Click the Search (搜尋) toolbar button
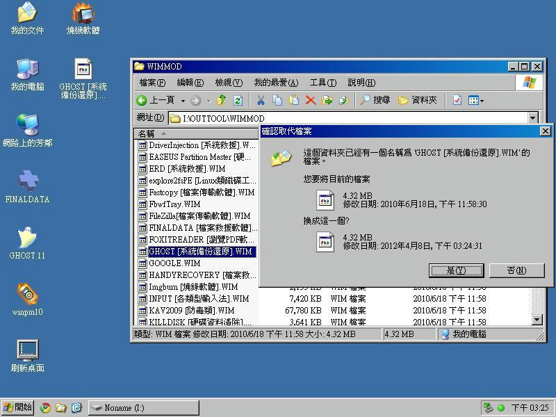The height and width of the screenshot is (417, 556). (x=375, y=100)
